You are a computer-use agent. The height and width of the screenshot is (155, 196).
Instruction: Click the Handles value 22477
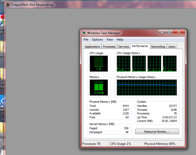tap(173, 106)
